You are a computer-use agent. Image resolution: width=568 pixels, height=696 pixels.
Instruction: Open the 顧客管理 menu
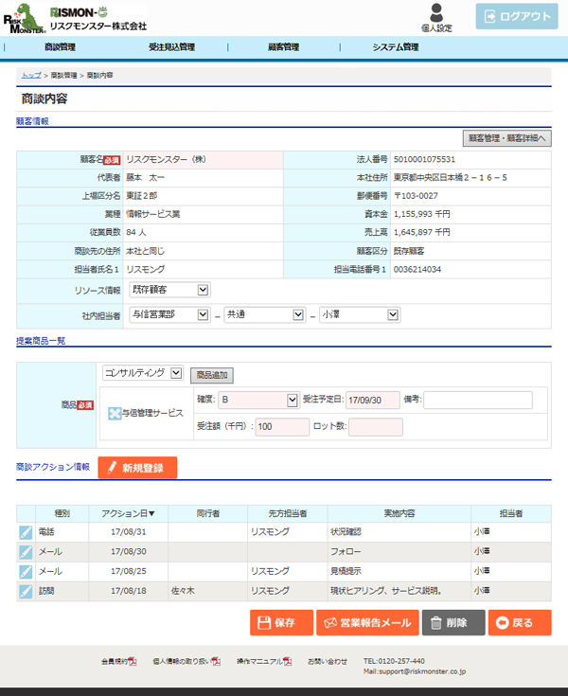(x=283, y=46)
